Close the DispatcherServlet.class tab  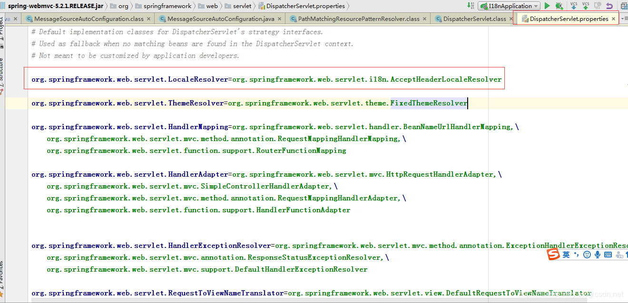(x=511, y=19)
